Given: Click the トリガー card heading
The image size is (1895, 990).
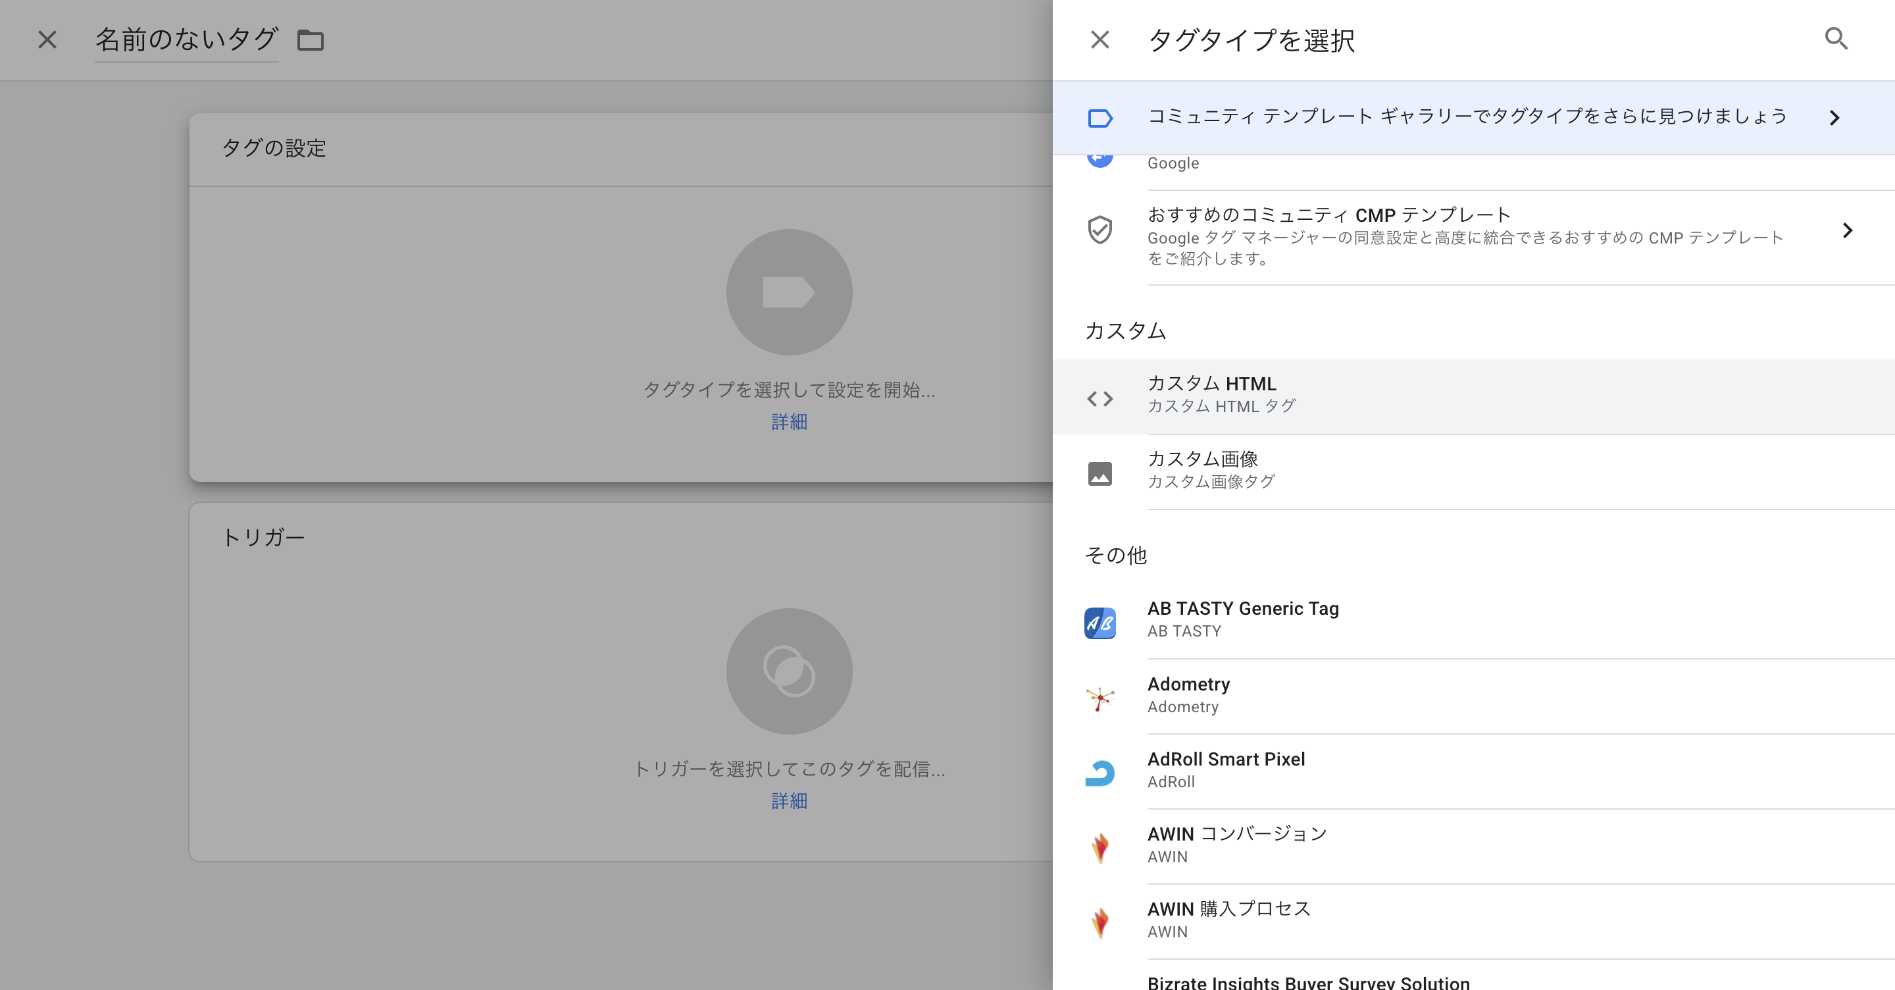Looking at the screenshot, I should coord(263,537).
